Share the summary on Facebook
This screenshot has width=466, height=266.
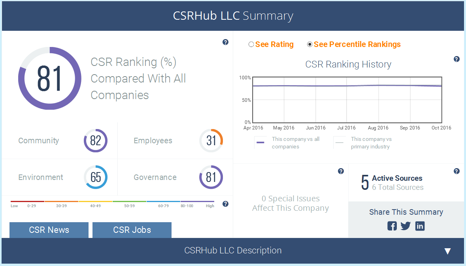(x=392, y=226)
